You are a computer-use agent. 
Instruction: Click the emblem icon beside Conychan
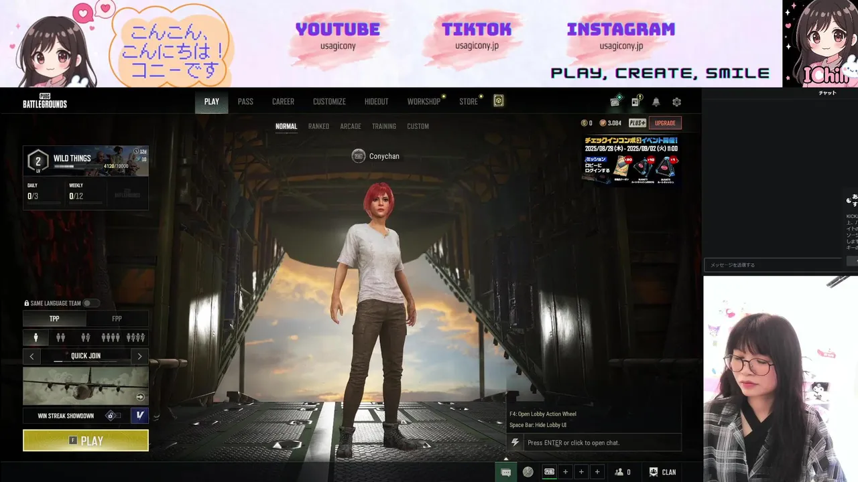[x=359, y=156]
